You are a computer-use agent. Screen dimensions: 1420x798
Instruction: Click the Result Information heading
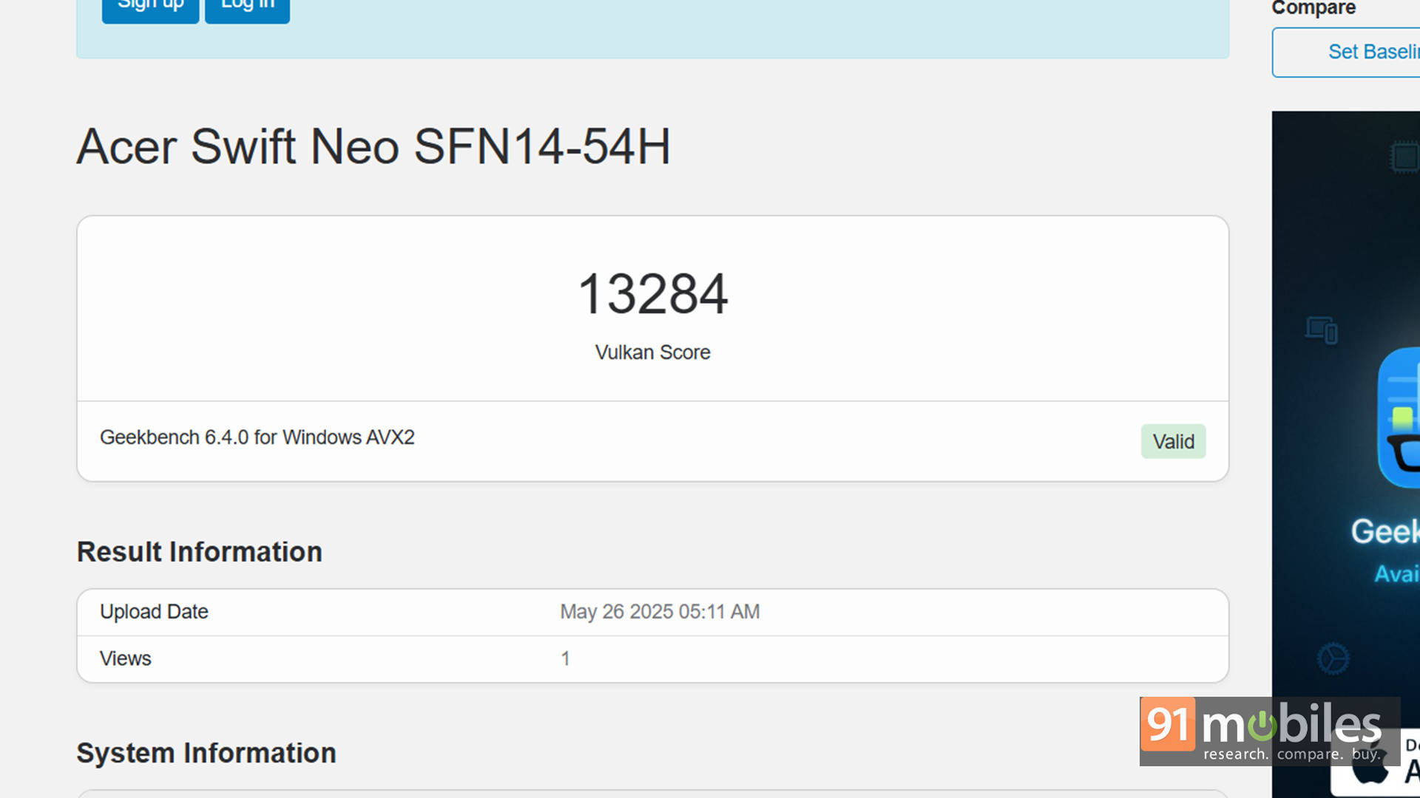click(x=200, y=552)
